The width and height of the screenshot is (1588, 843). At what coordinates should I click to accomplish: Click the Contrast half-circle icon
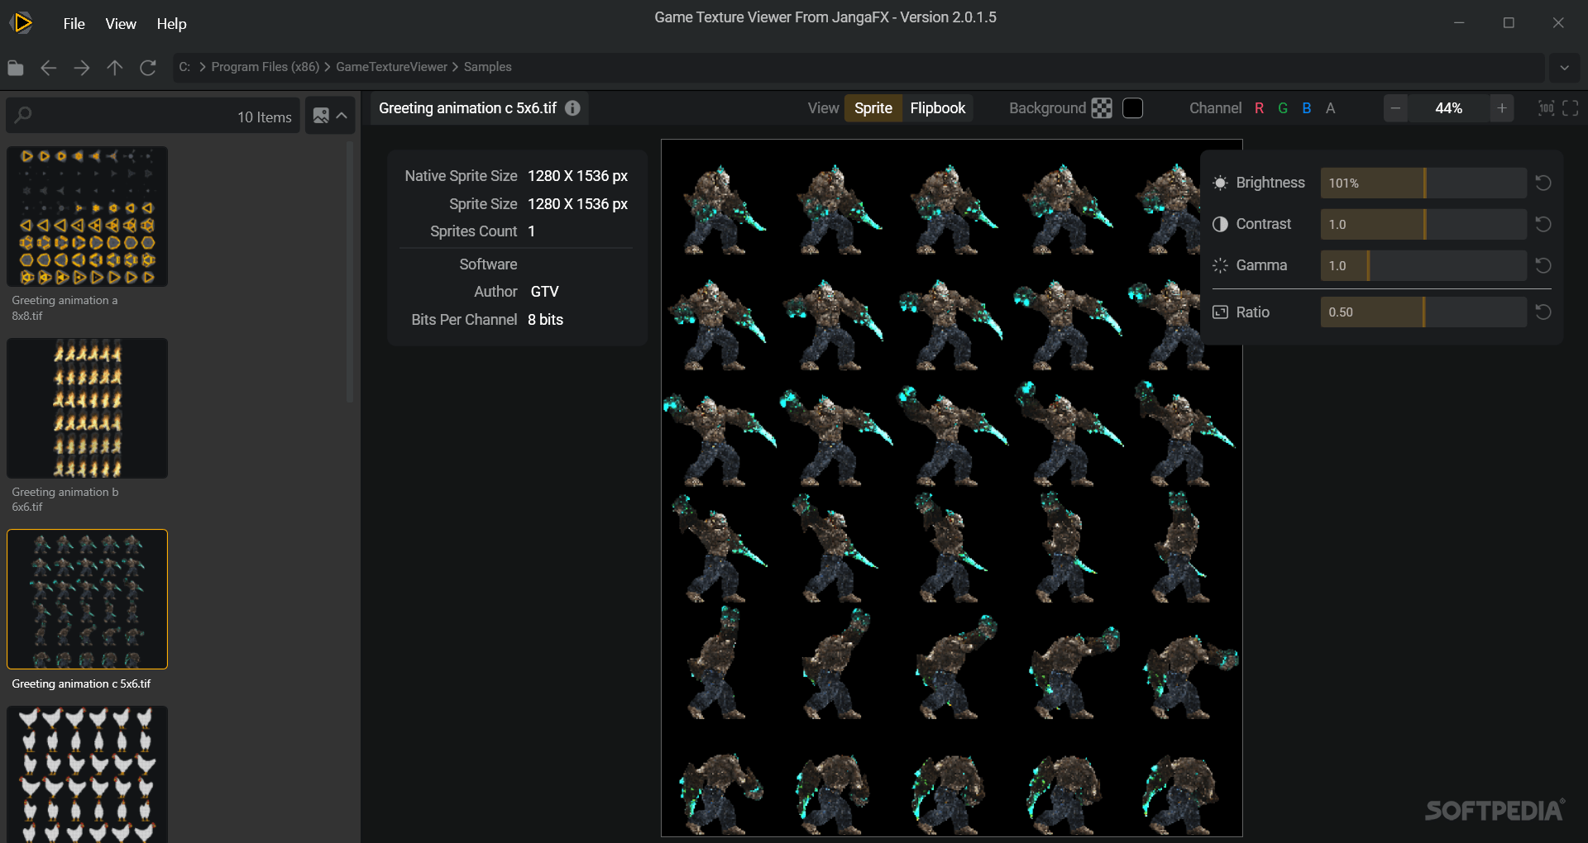(1220, 224)
